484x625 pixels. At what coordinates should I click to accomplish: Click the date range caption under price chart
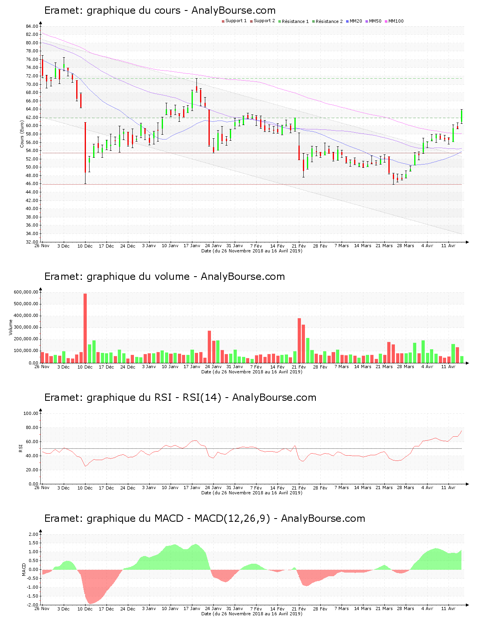click(x=252, y=251)
